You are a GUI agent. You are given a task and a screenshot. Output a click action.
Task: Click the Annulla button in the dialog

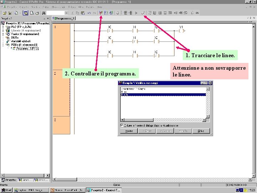tap(183, 131)
